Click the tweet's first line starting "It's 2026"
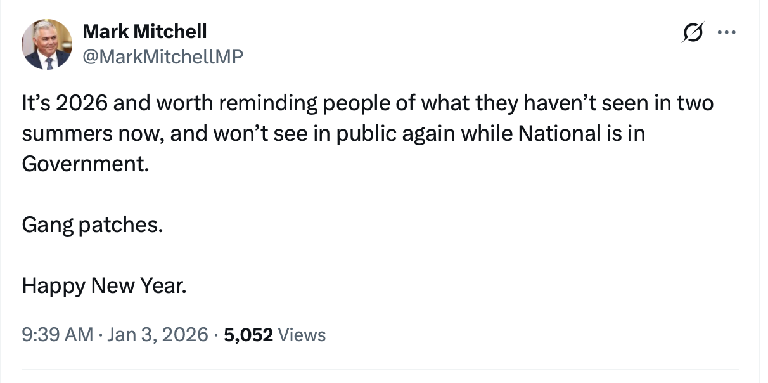768x383 pixels. tap(368, 103)
